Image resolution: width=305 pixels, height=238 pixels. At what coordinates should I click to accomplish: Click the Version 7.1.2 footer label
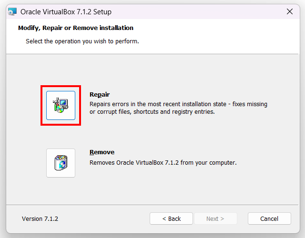tap(40, 219)
